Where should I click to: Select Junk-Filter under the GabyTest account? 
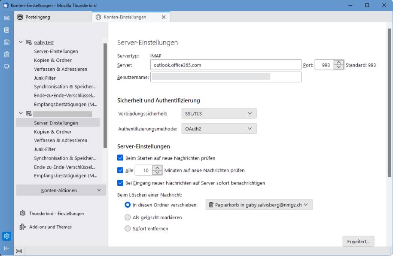45,78
